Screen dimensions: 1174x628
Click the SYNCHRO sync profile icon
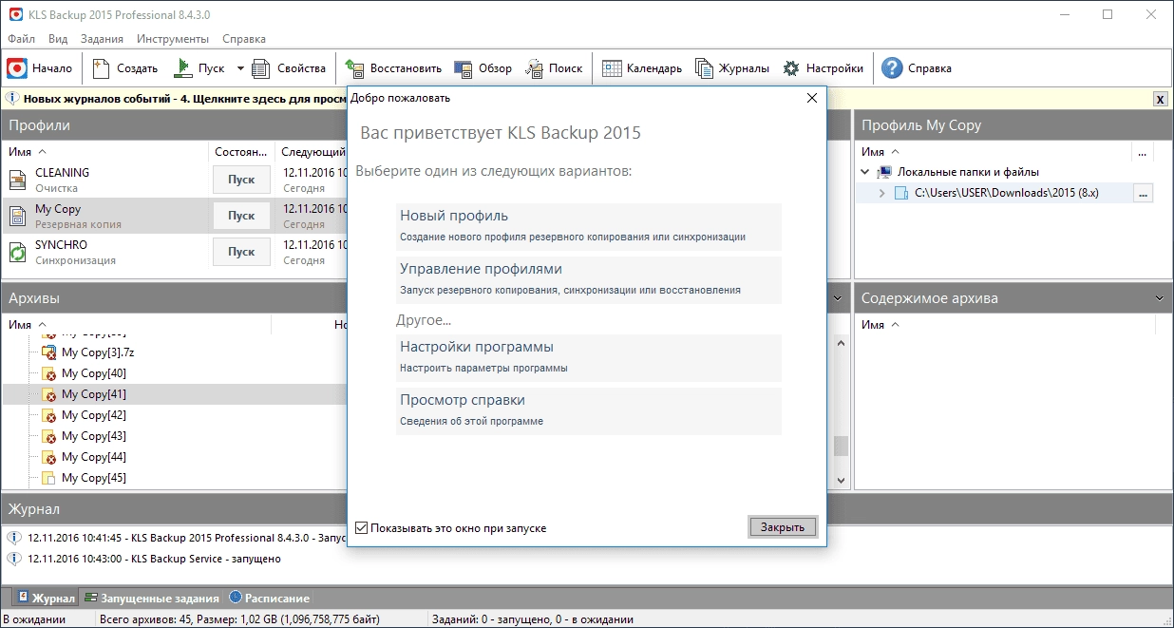coord(18,252)
